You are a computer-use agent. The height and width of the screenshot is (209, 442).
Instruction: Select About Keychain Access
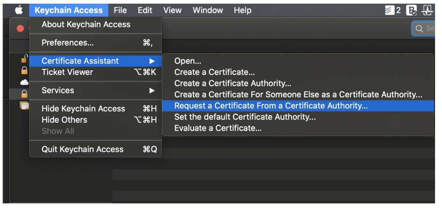click(86, 25)
